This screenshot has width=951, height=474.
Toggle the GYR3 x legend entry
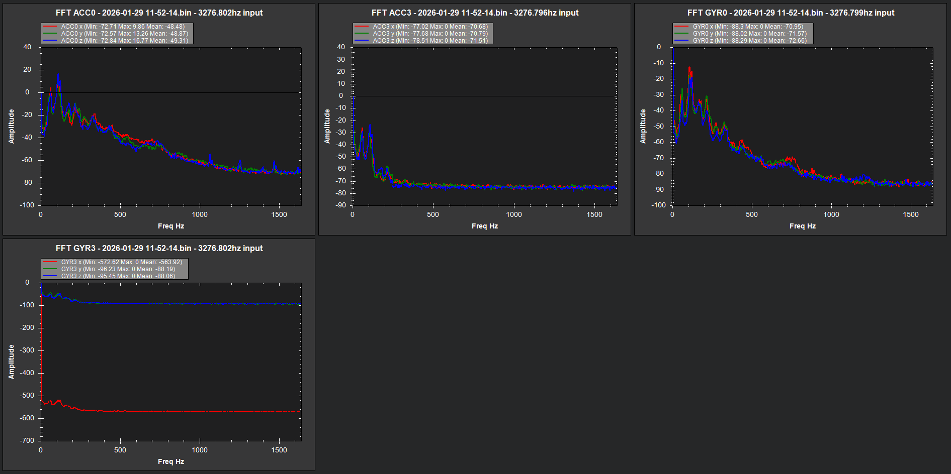[x=121, y=262]
